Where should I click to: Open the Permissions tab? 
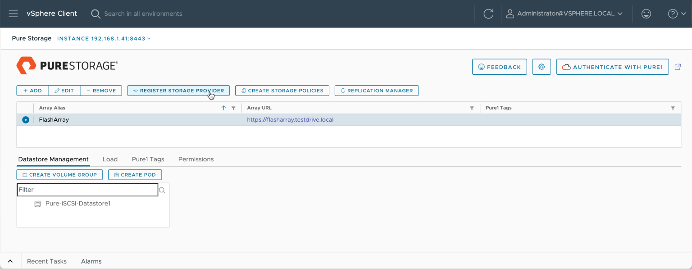pos(196,159)
